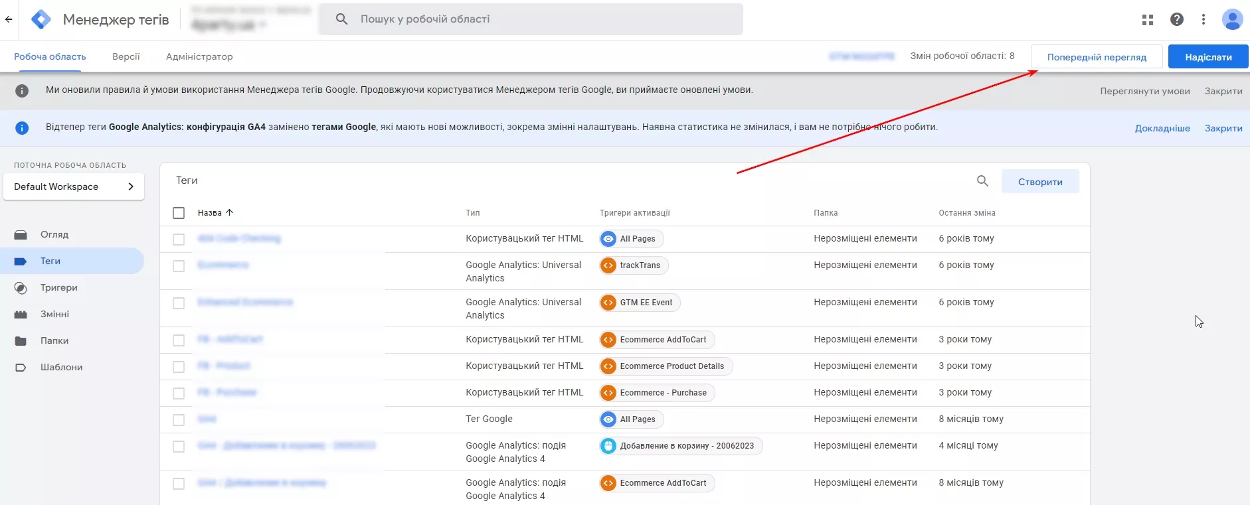Click Переглянути умови link
This screenshot has width=1250, height=505.
(x=1144, y=91)
